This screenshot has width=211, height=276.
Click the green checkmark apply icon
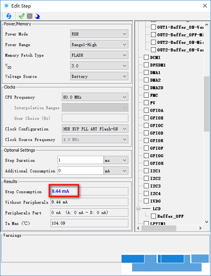[22, 16]
